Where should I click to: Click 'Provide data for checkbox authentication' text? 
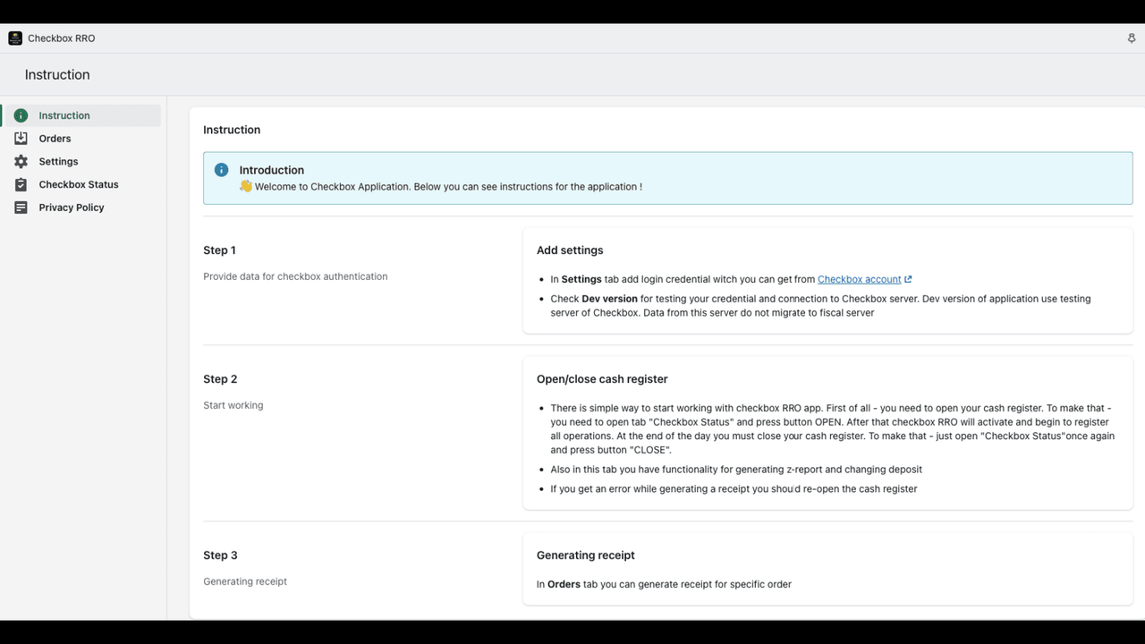(295, 276)
